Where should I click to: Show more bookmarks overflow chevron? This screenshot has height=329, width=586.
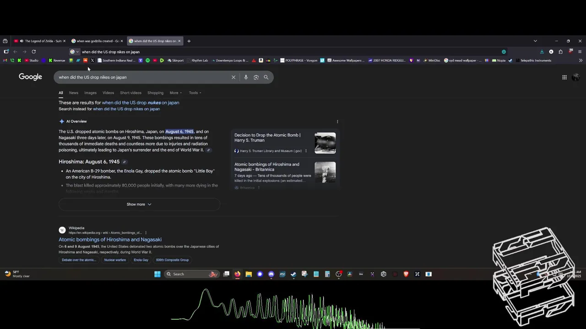[x=581, y=60]
